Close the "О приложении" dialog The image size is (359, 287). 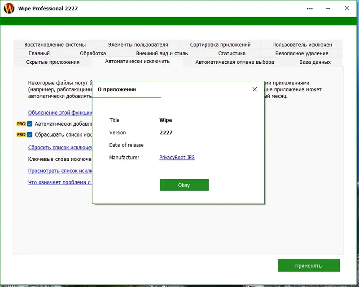pos(254,89)
